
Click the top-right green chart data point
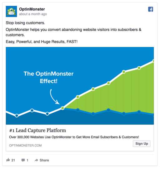153,61
